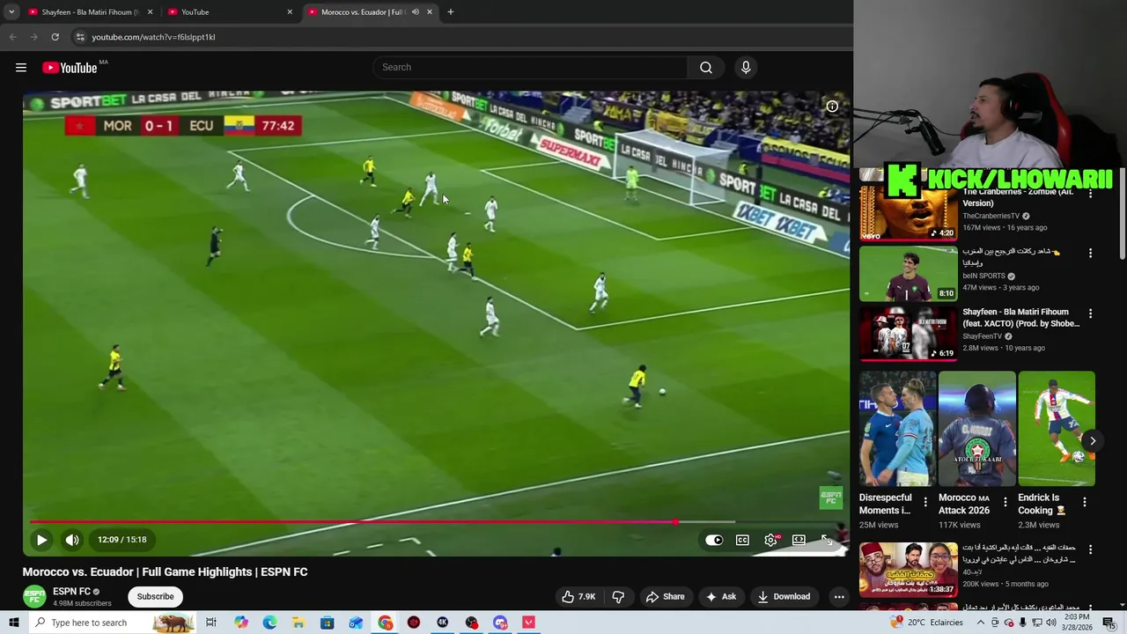Click the Ask button
Image resolution: width=1127 pixels, height=634 pixels.
pyautogui.click(x=720, y=596)
